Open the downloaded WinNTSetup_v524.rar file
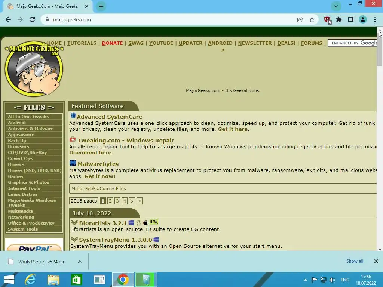 [x=41, y=262]
